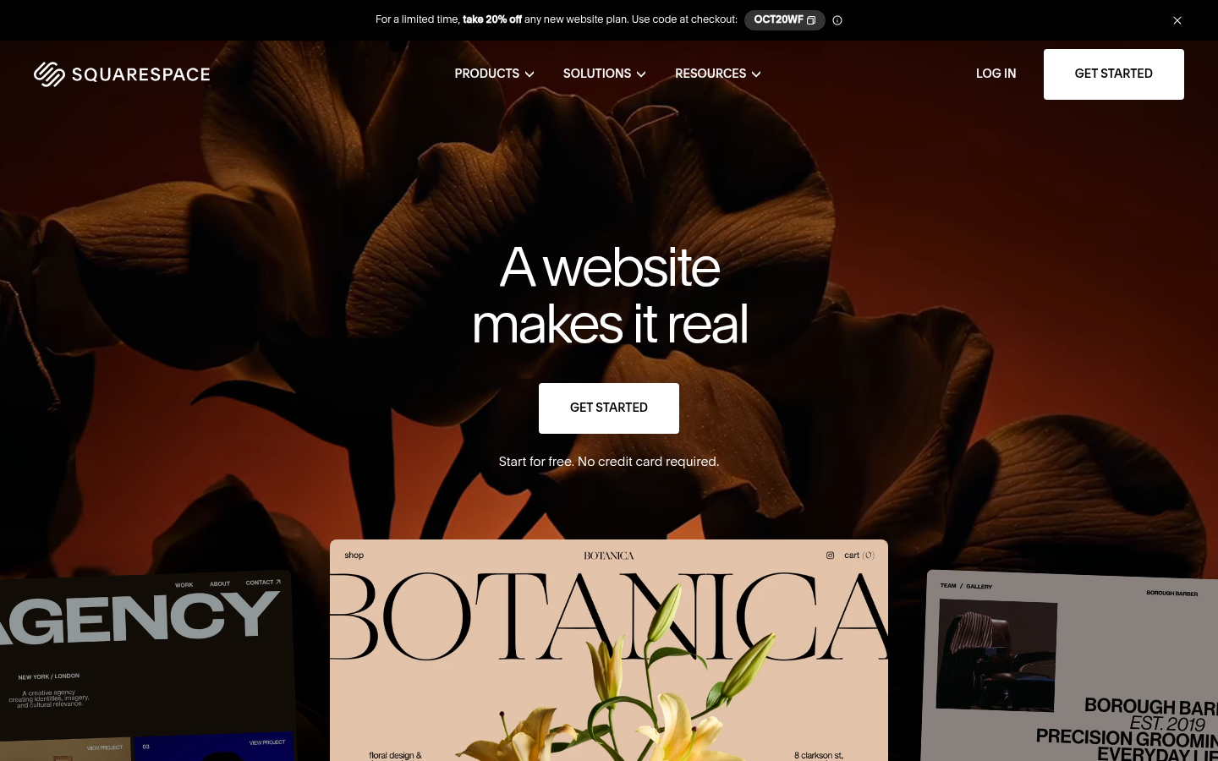Expand the Products menu
The image size is (1218, 761).
[494, 74]
